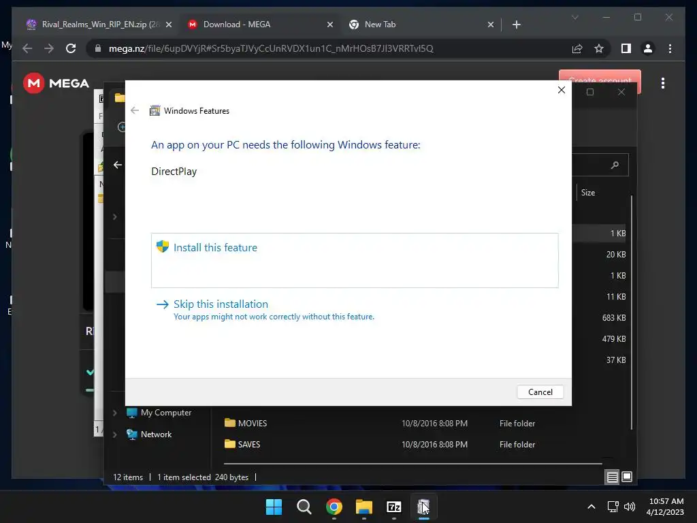Switch File Explorer to large icons view
This screenshot has height=523, width=697.
tap(627, 477)
